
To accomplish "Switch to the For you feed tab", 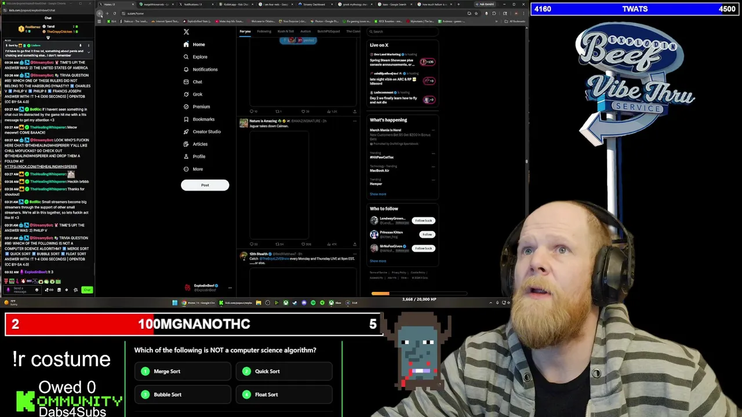I will 245,31.
